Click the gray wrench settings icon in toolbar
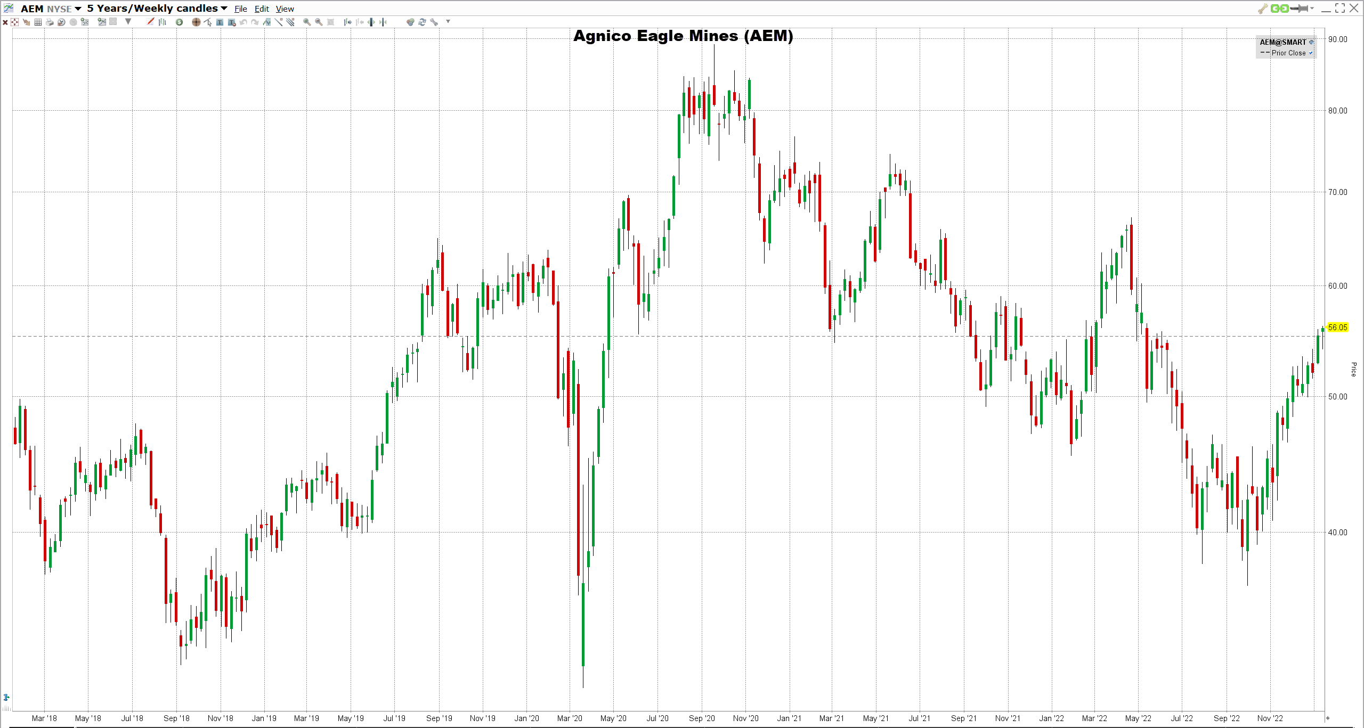This screenshot has height=728, width=1364. point(434,22)
